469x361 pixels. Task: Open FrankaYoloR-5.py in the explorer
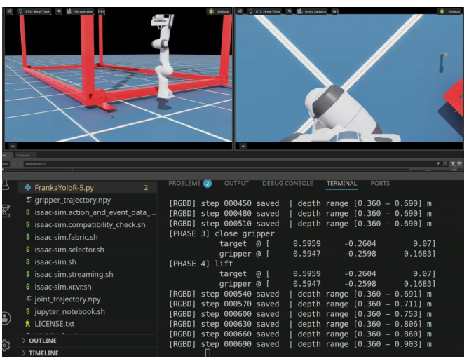click(x=87, y=188)
